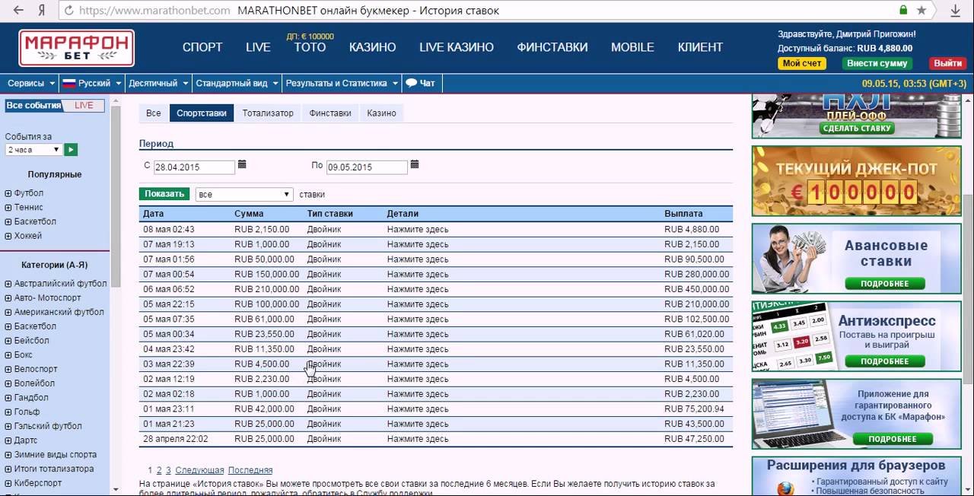
Task: Click the browser back arrow
Action: (18, 11)
